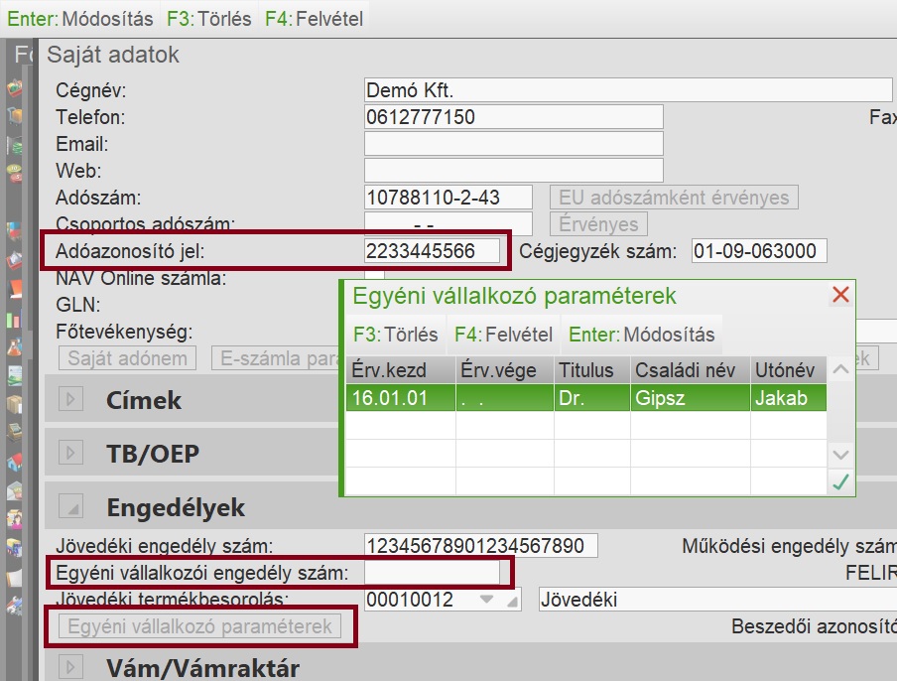The height and width of the screenshot is (681, 897).
Task: Focus the empty Web field
Action: pyautogui.click(x=514, y=171)
